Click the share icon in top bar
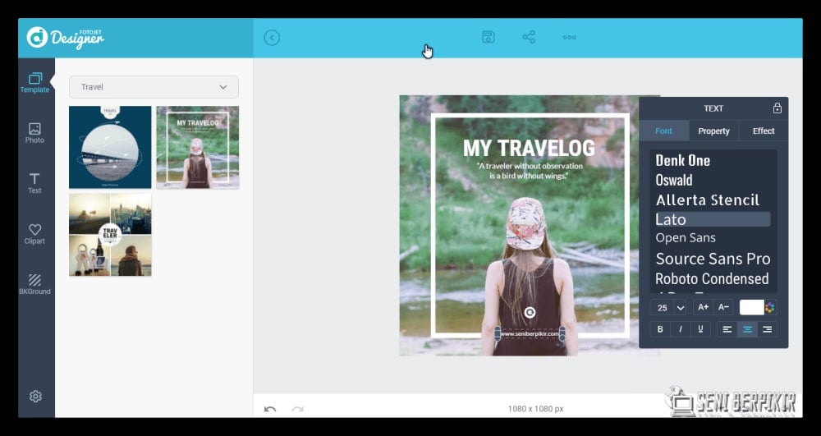821x436 pixels. click(x=529, y=37)
